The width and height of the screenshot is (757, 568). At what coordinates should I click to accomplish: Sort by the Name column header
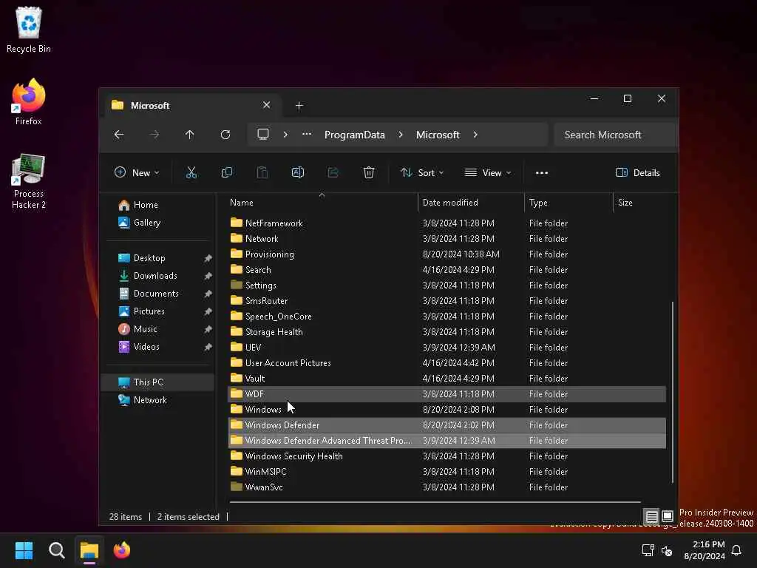coord(322,203)
